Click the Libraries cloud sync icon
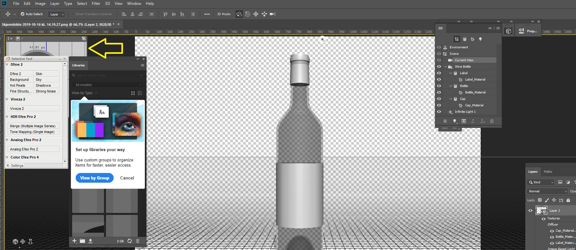Image resolution: width=576 pixels, height=250 pixels. (129, 241)
